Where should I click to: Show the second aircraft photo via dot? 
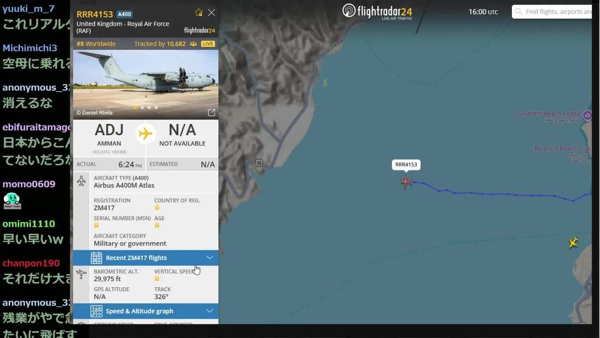point(142,108)
